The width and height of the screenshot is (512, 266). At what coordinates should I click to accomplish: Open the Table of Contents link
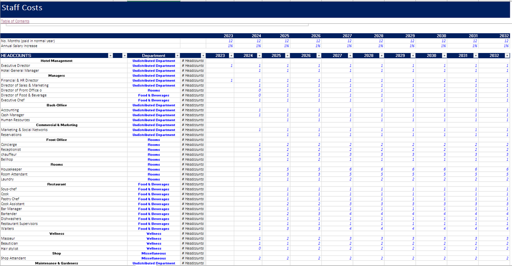pyautogui.click(x=15, y=21)
